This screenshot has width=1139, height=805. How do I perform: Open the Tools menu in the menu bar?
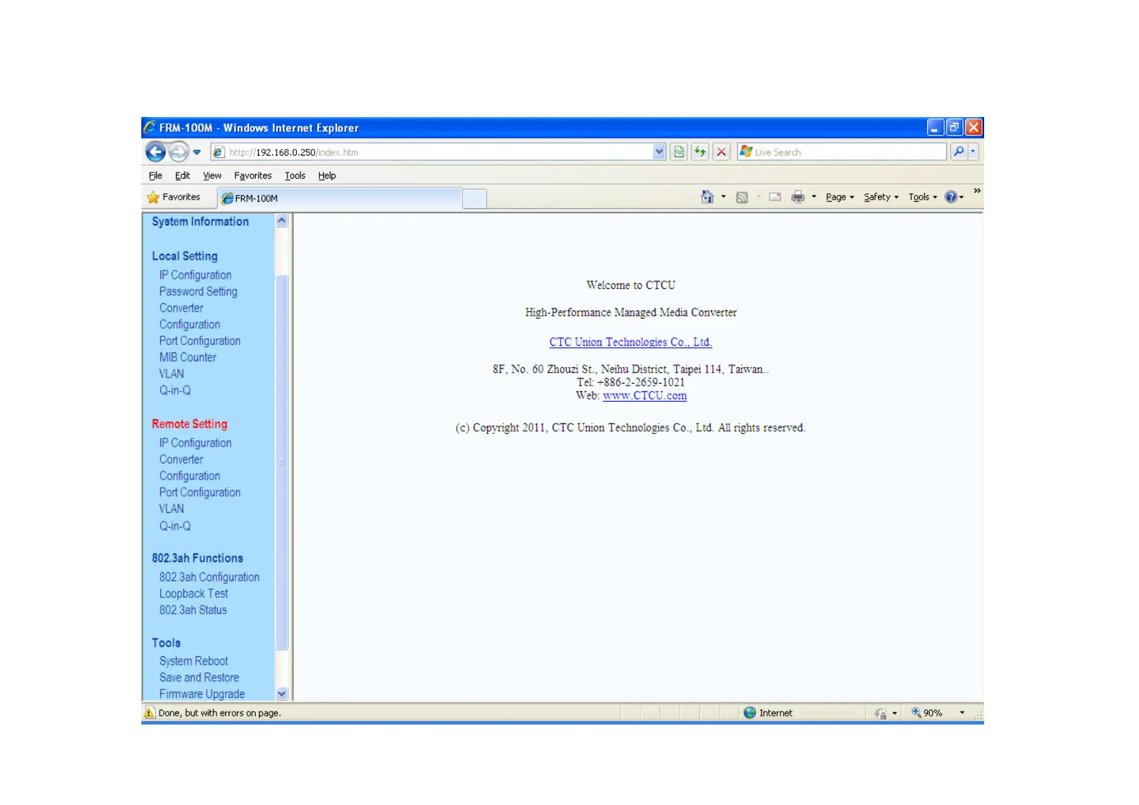coord(295,176)
